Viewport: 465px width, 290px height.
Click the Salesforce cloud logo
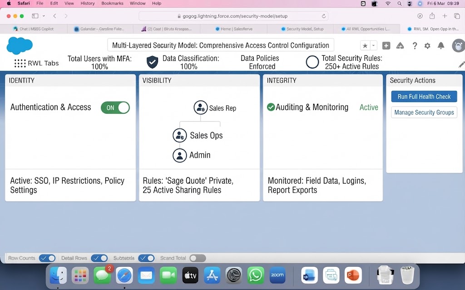click(20, 46)
